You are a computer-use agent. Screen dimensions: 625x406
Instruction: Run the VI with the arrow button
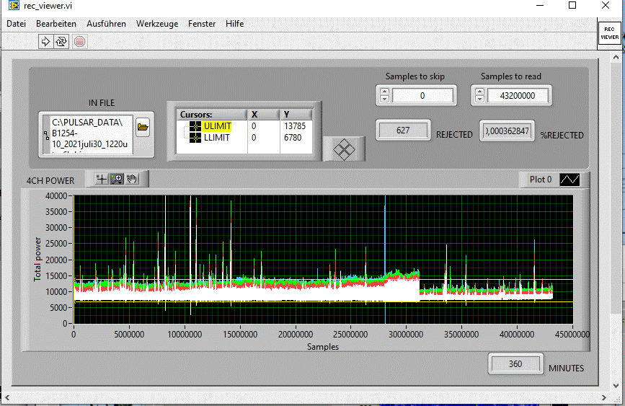[x=45, y=42]
